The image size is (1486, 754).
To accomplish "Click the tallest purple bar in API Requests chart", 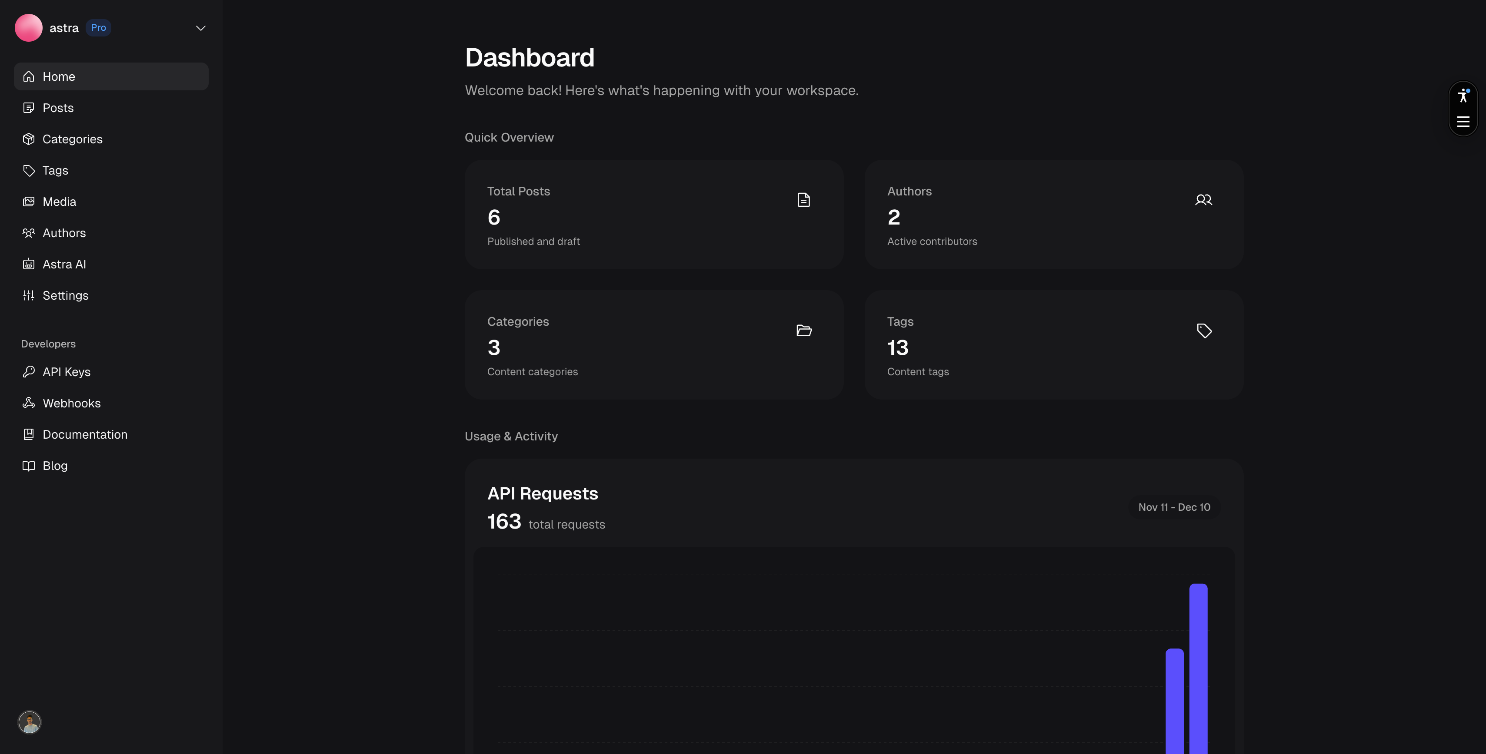I will point(1198,669).
